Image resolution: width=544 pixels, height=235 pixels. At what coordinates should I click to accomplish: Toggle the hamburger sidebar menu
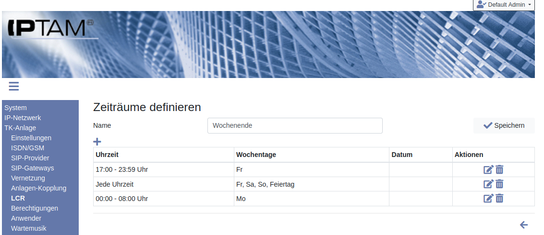coord(13,86)
